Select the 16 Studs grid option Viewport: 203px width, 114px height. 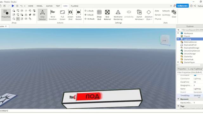(89, 19)
